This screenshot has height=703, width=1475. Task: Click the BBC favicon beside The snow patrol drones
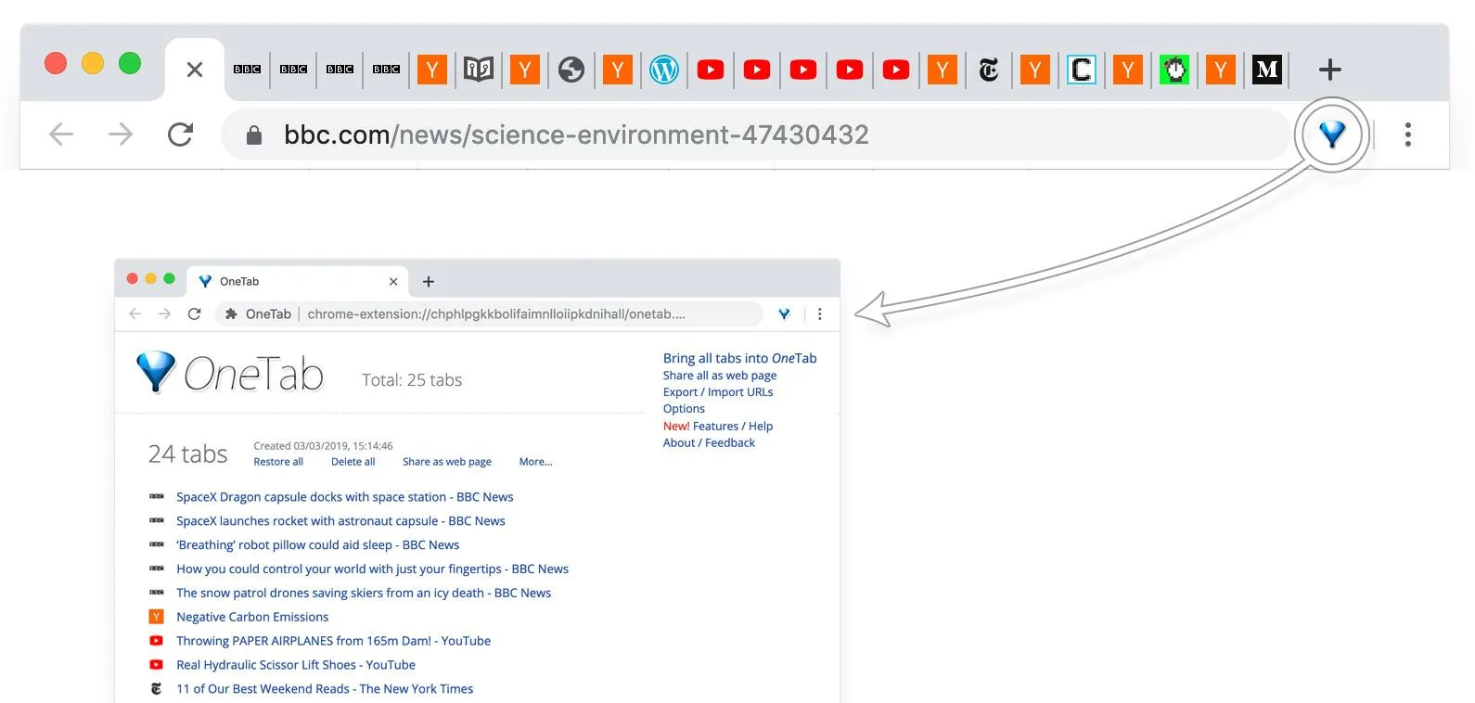coord(156,593)
